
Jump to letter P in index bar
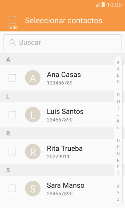click(118, 147)
